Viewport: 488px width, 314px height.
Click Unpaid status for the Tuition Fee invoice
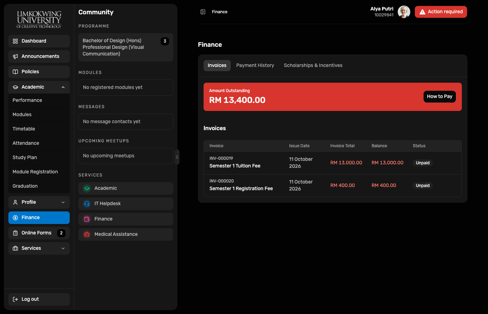[x=423, y=163]
